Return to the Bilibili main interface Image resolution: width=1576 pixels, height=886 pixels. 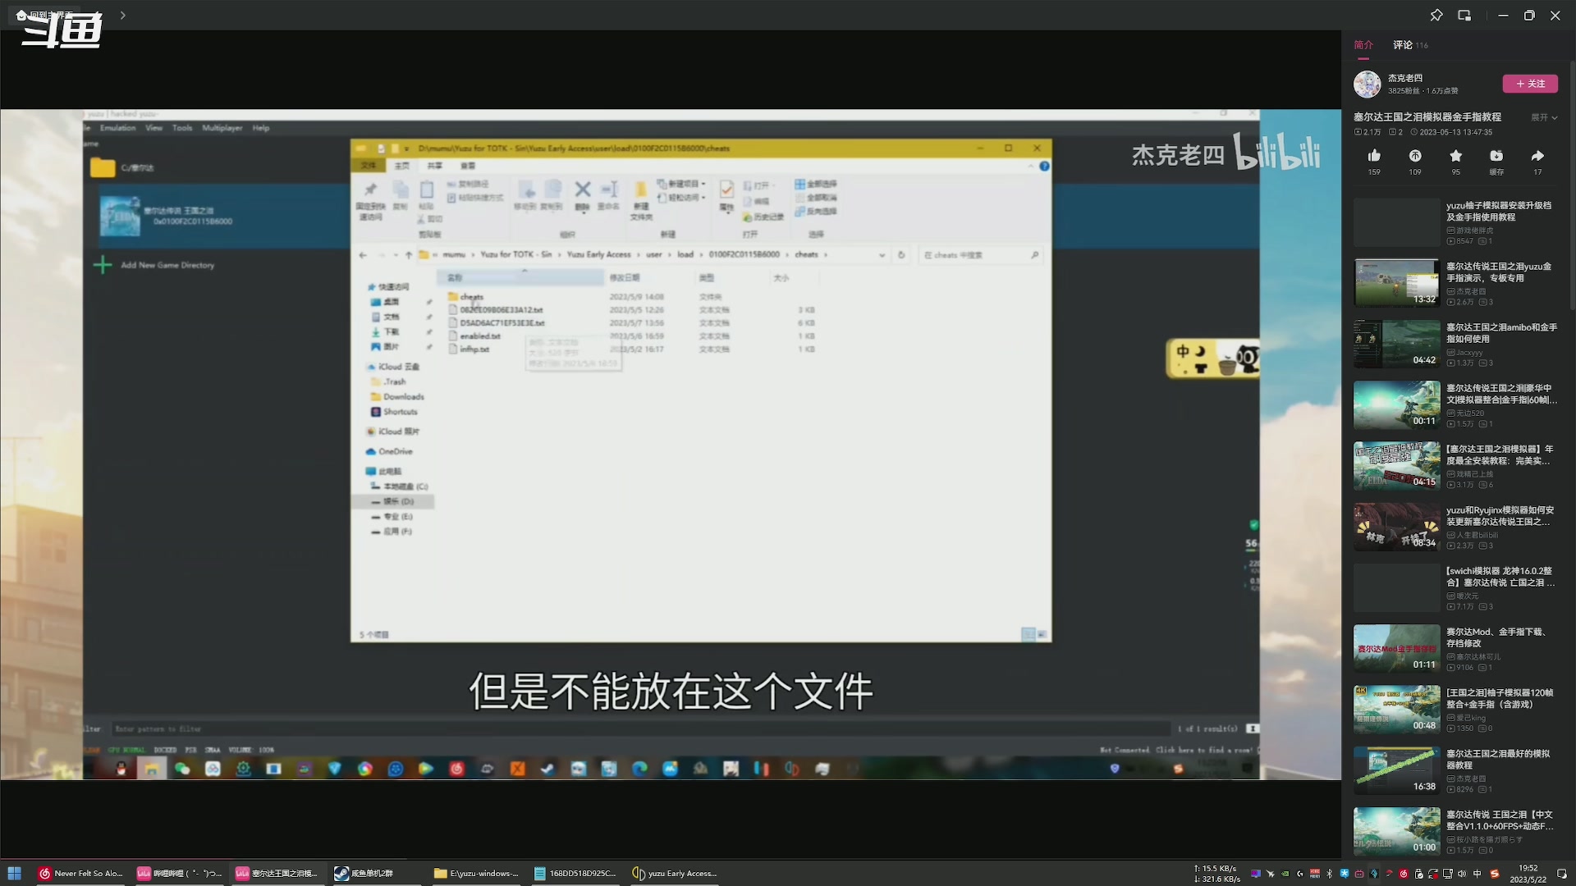coord(45,15)
